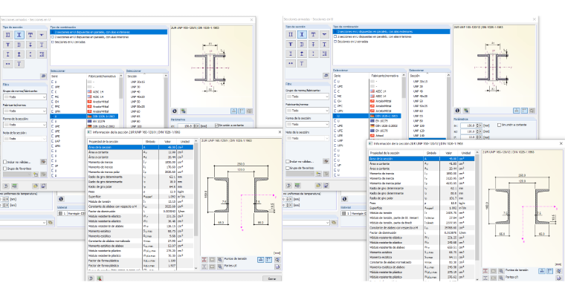Click the favorites folder icon in right dialog's filter
The height and width of the screenshot is (297, 565).
coord(318,174)
